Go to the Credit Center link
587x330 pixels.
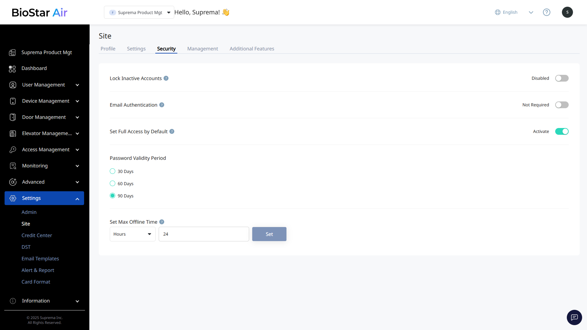tap(37, 235)
